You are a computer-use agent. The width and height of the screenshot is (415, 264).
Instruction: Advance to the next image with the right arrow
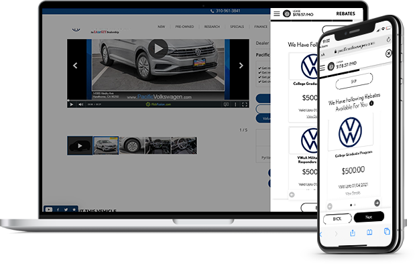[x=241, y=66]
